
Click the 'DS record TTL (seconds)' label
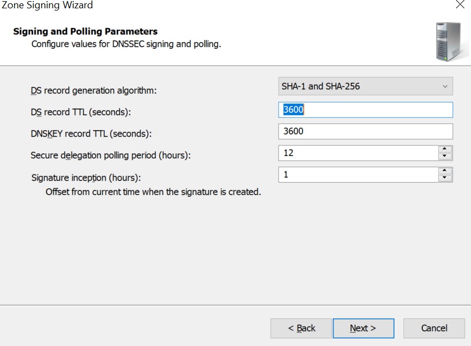[x=81, y=112]
